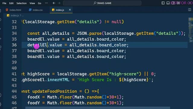Toggle the primary side bar layout icon

[x=163, y=3]
